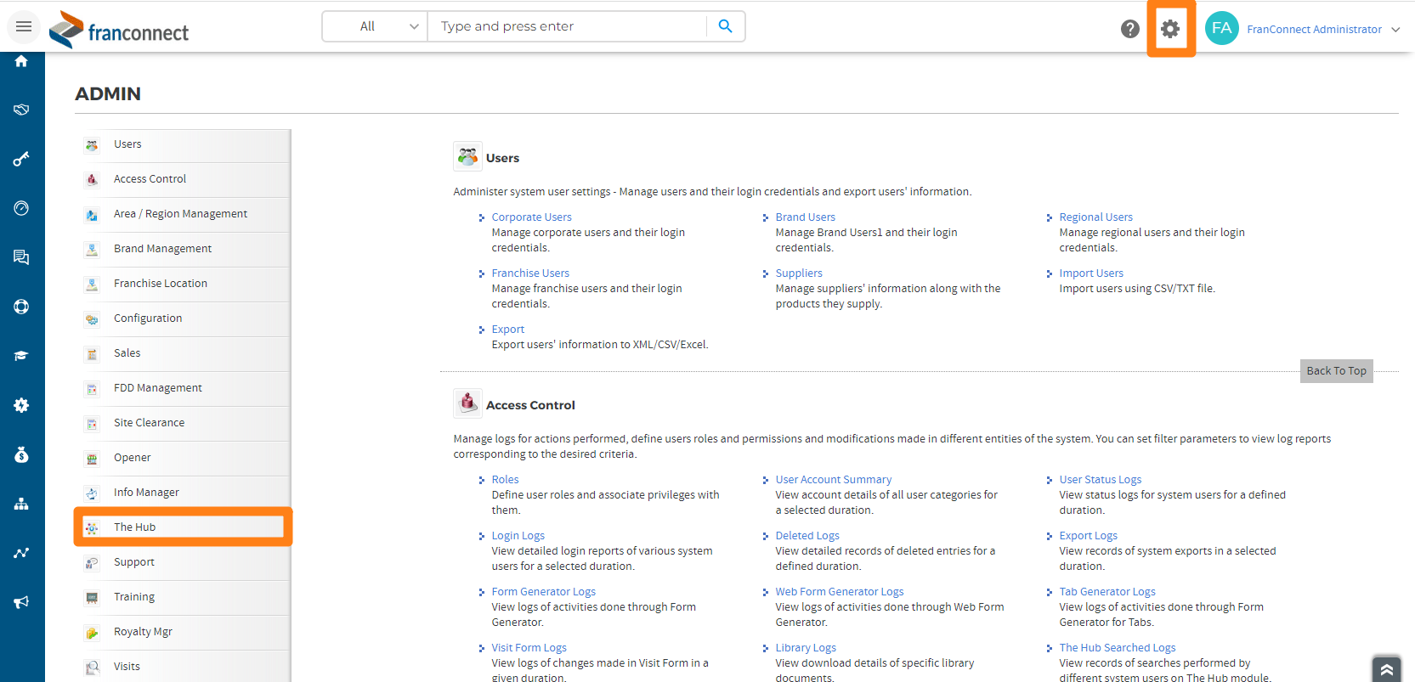
Task: Open the help question mark icon
Action: click(1129, 29)
